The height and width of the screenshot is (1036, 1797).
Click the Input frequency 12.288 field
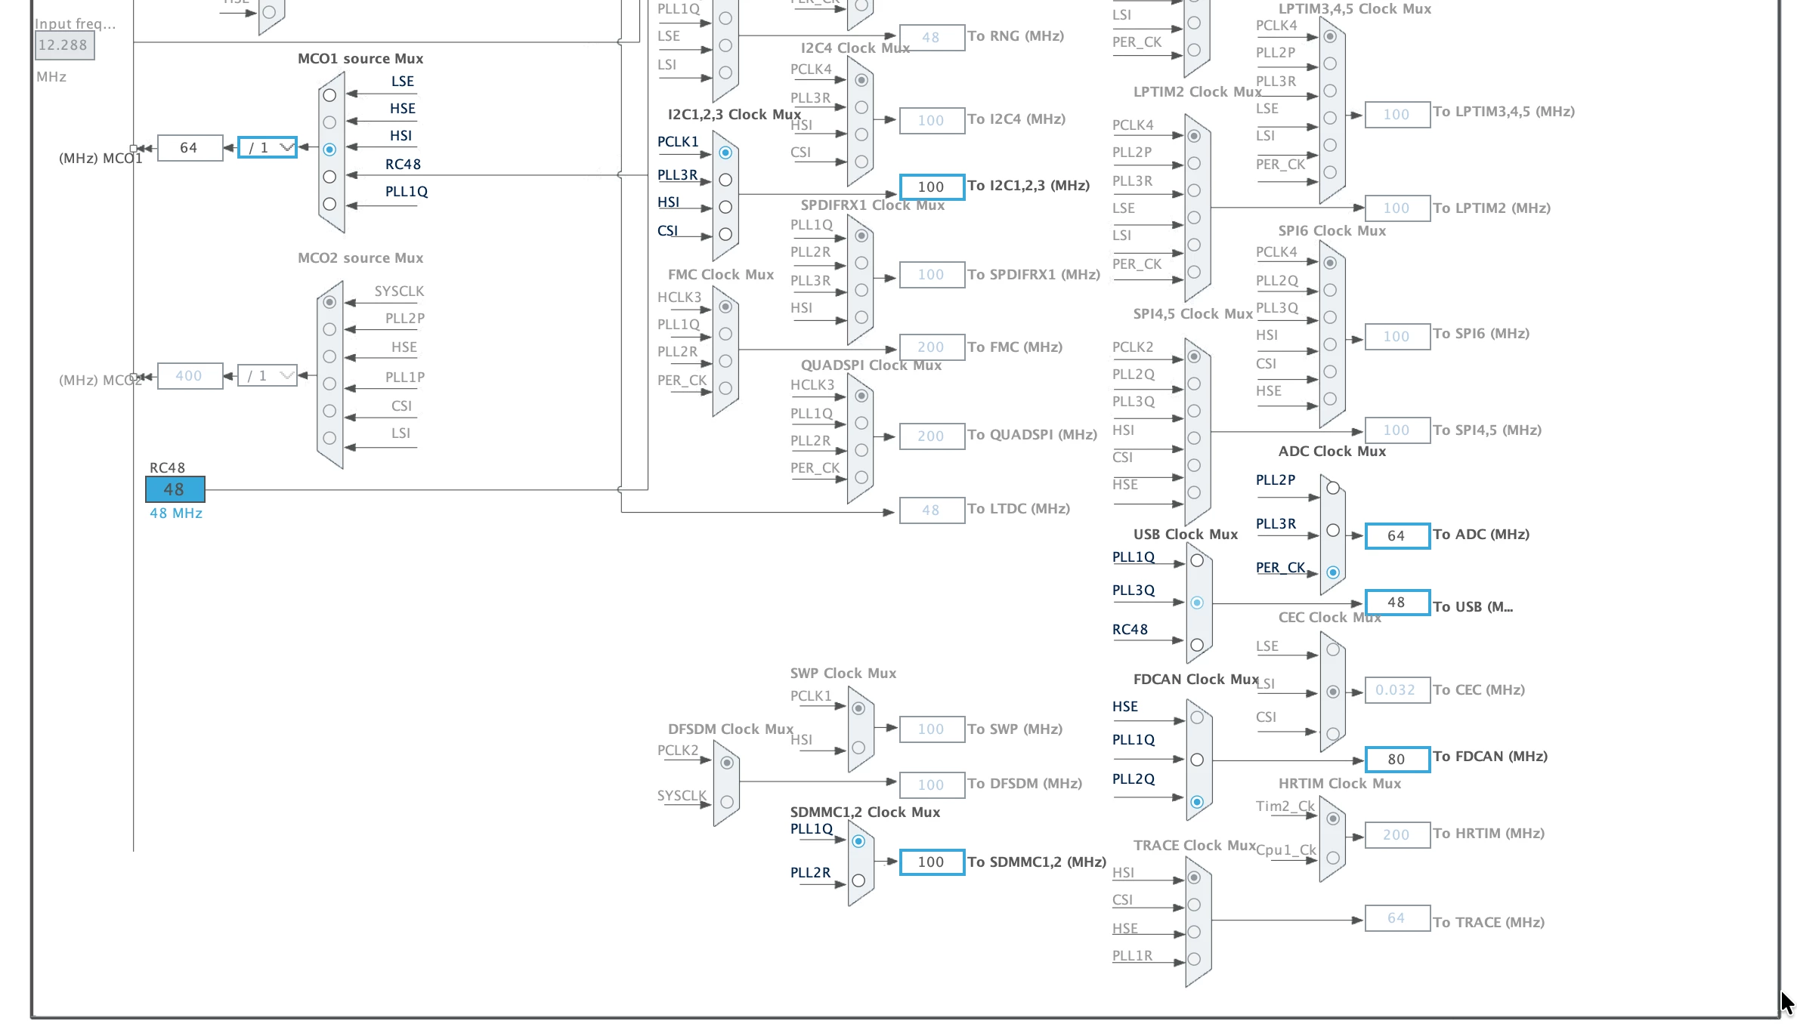pyautogui.click(x=64, y=45)
